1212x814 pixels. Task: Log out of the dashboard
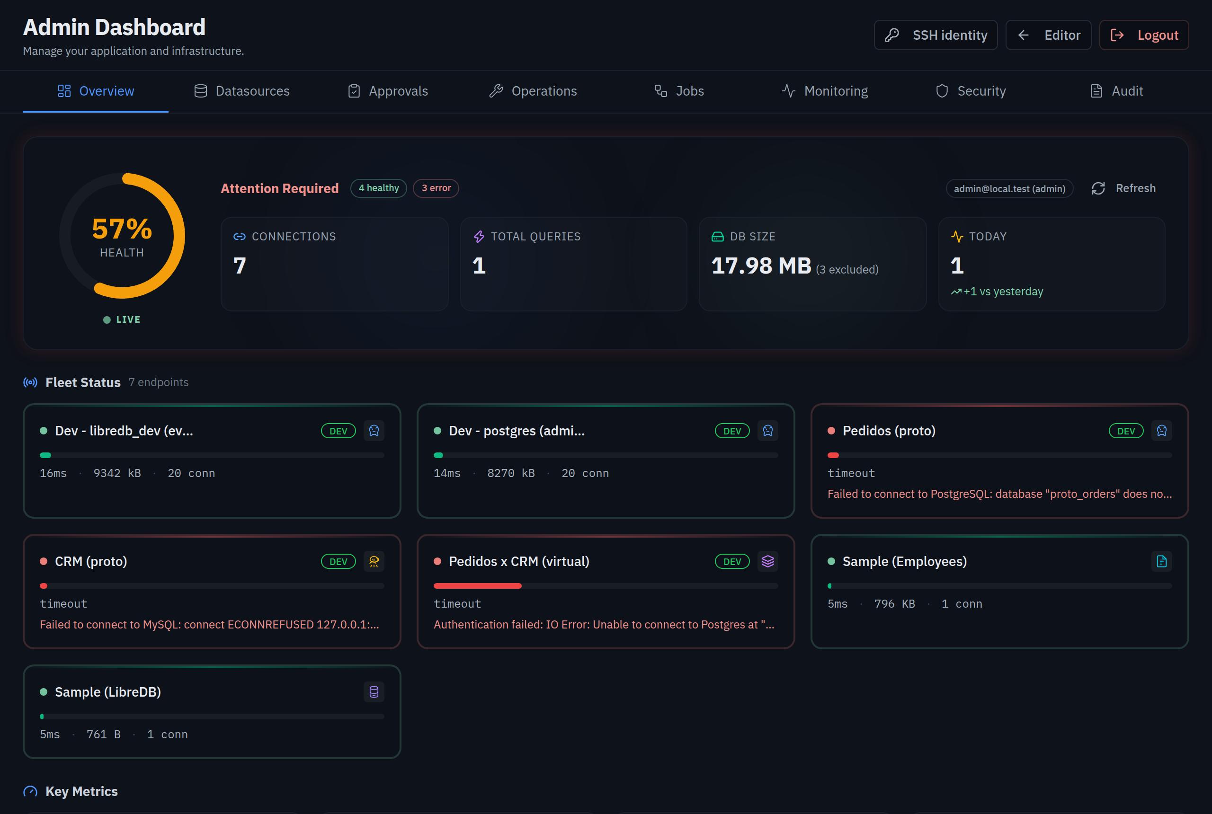point(1143,35)
